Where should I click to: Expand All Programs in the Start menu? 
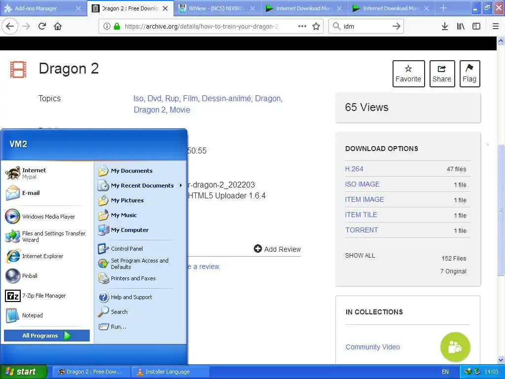pos(47,336)
